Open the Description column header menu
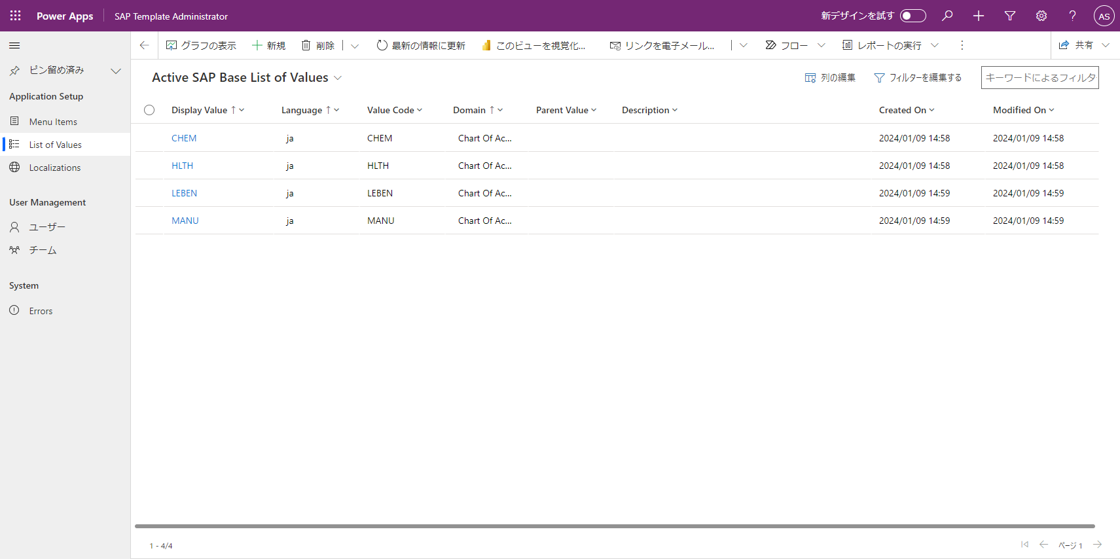1120x559 pixels. [x=649, y=110]
